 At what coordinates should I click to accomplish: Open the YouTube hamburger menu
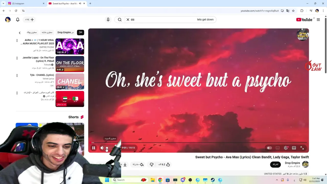pyautogui.click(x=318, y=20)
